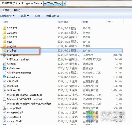The width and height of the screenshot is (132, 125).
Task: Click Program Files in the address breadcrumb
Action: 30,3
